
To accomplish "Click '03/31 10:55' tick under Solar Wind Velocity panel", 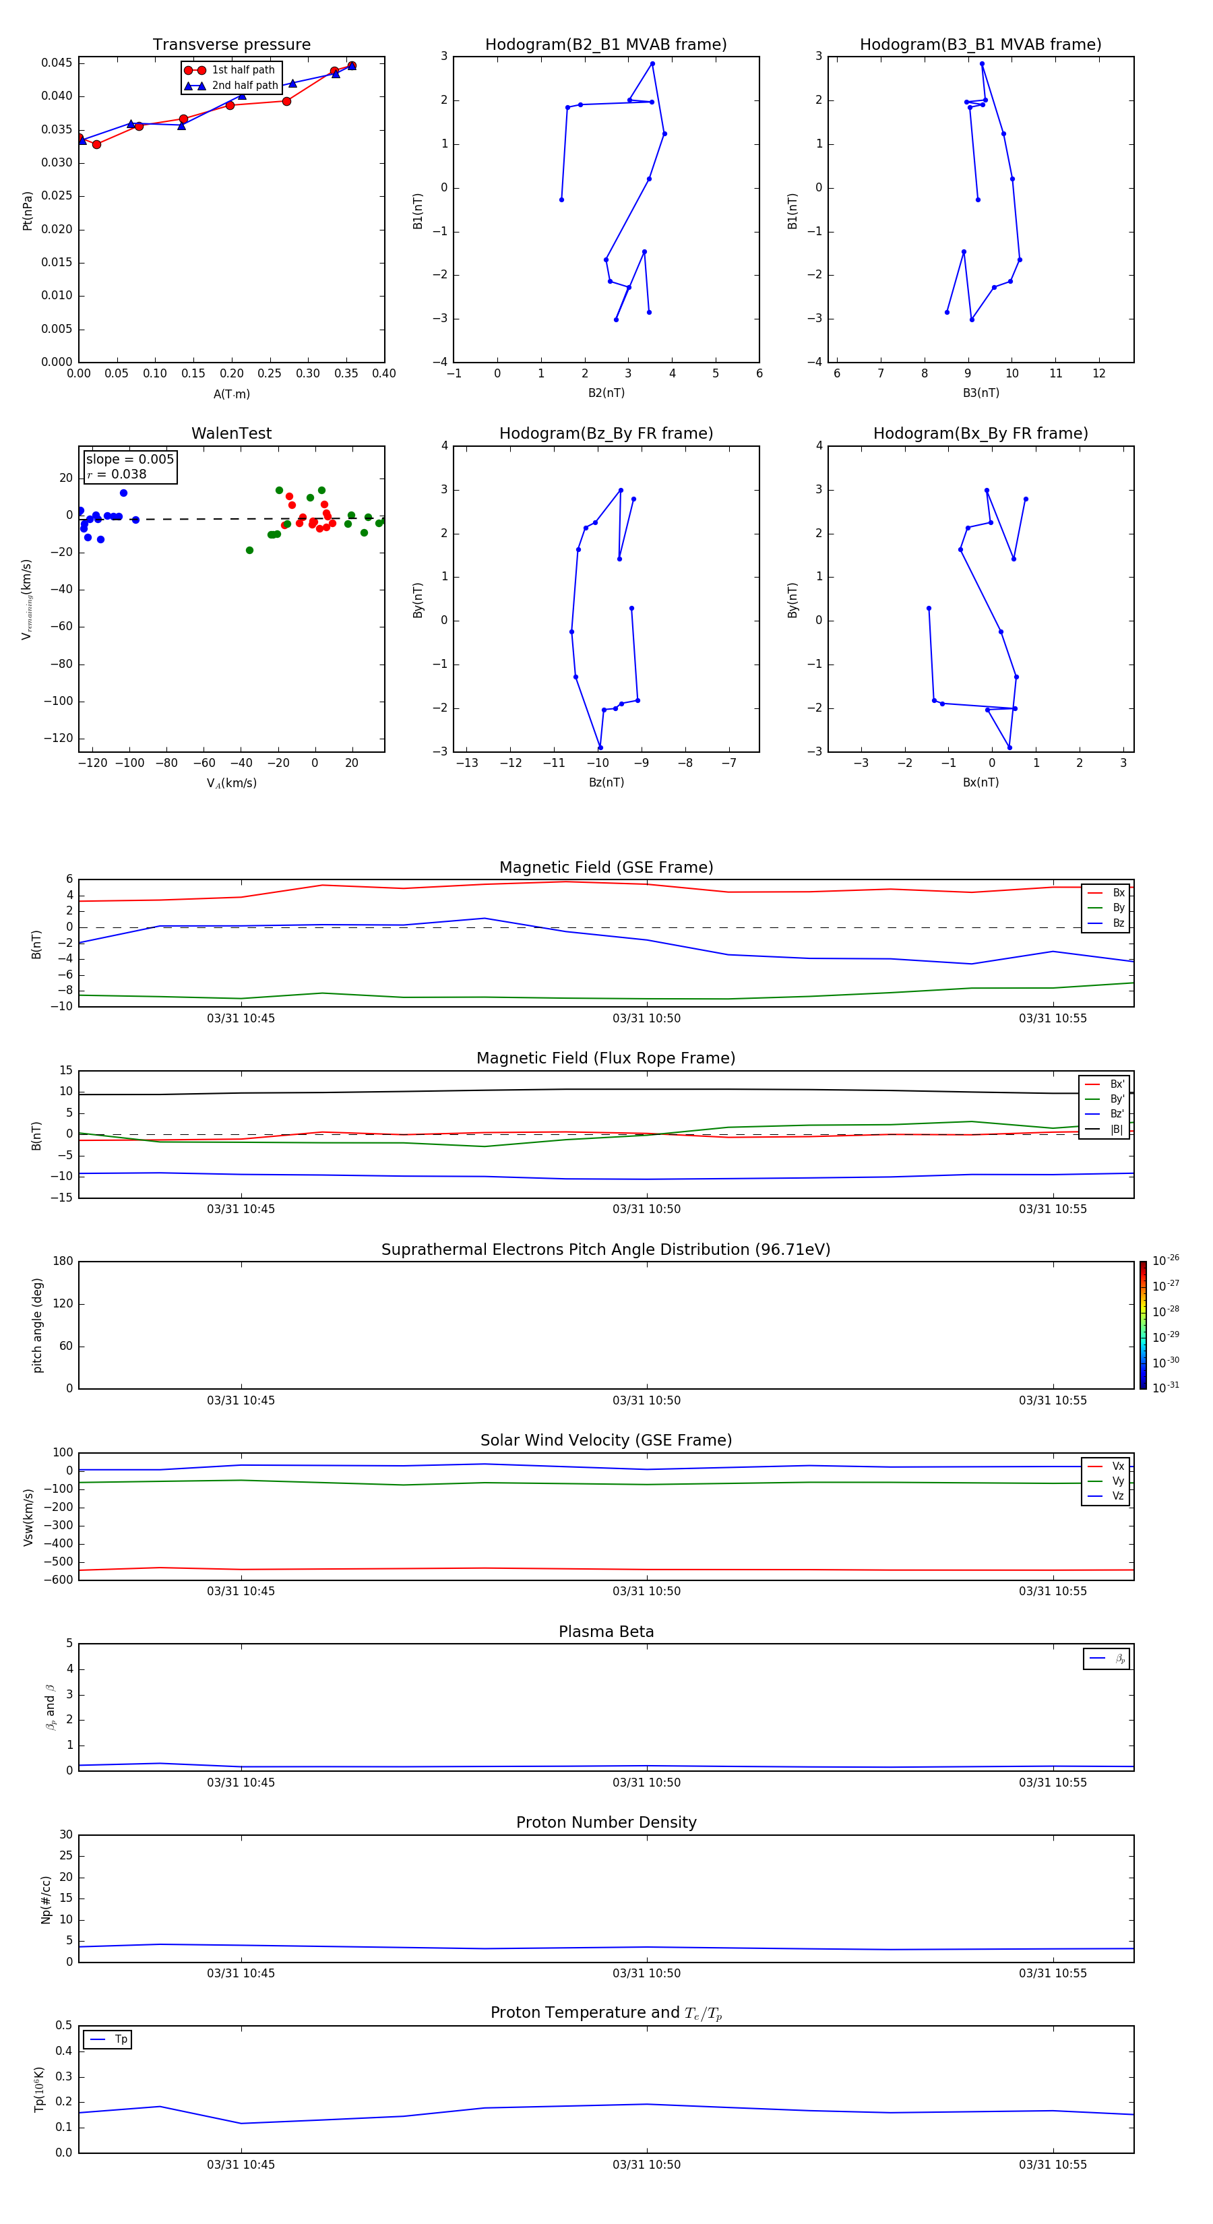I will pos(1053,1591).
